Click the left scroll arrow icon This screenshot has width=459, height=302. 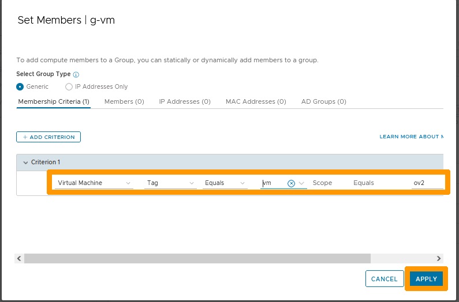pos(19,258)
